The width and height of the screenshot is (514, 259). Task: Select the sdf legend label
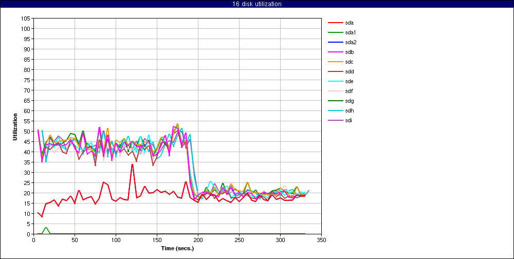pyautogui.click(x=349, y=91)
